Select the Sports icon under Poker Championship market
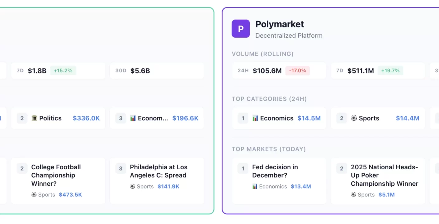This screenshot has height=224, width=439. click(353, 195)
